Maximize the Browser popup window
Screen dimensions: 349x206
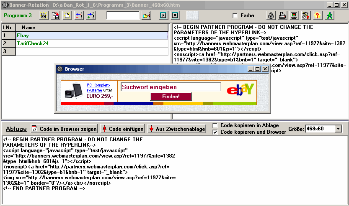258,69
